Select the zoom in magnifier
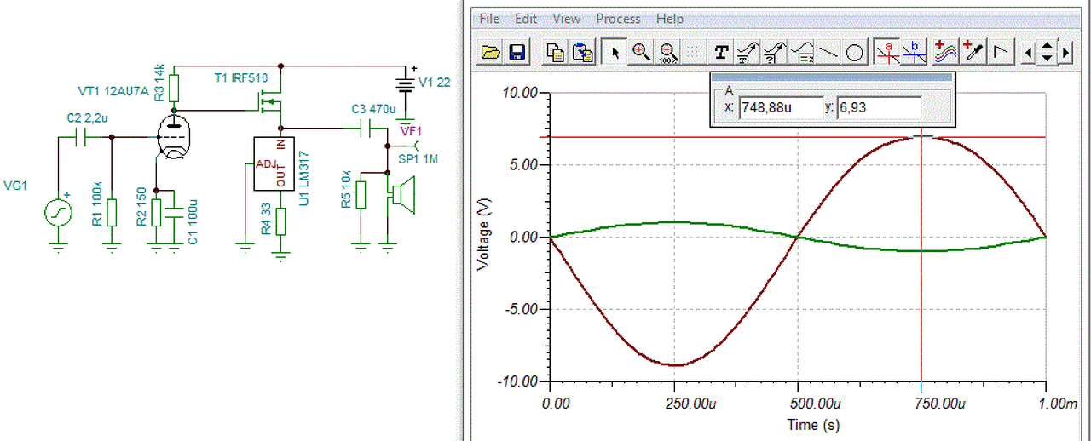1091x441 pixels. (x=641, y=53)
